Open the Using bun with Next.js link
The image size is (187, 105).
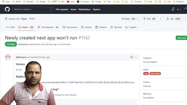coord(66,95)
